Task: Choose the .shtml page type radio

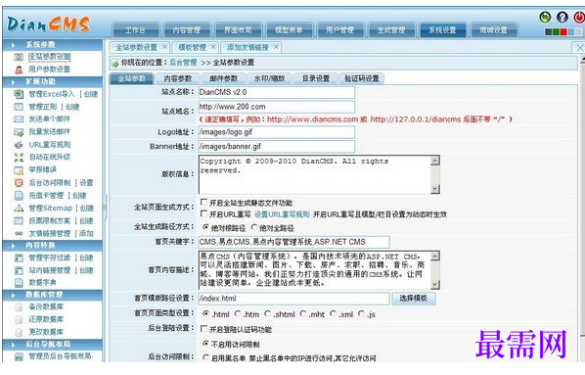Action: pyautogui.click(x=267, y=313)
